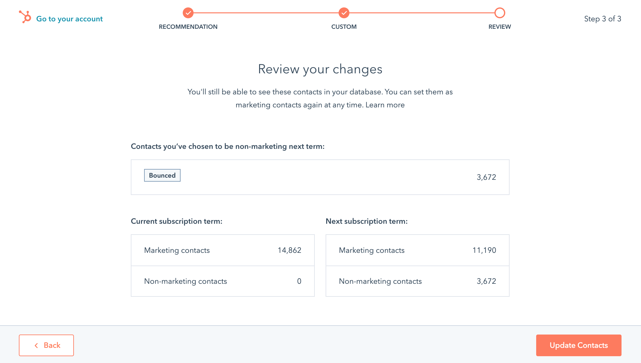Click the Step 3 of 3 indicator
This screenshot has height=363, width=641.
(602, 19)
